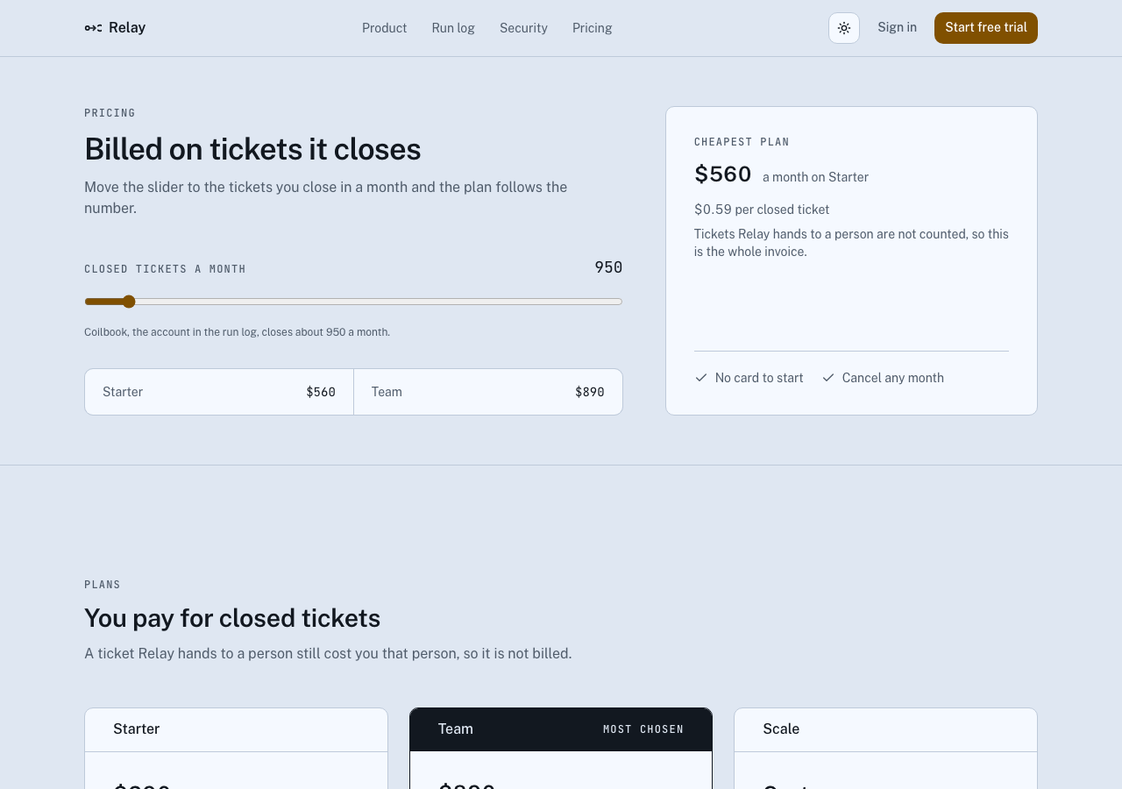Click the Relay brand name in header
This screenshot has height=789, width=1122.
pyautogui.click(x=127, y=27)
